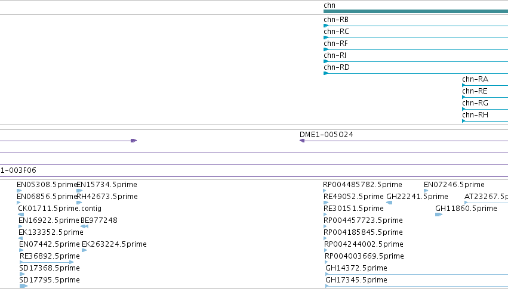Select the chn-RC transcript
508x289 pixels.
click(x=336, y=32)
